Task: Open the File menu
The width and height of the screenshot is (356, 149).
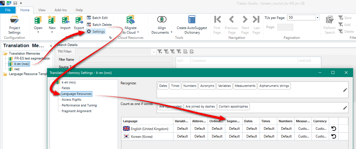Action: [x=8, y=10]
